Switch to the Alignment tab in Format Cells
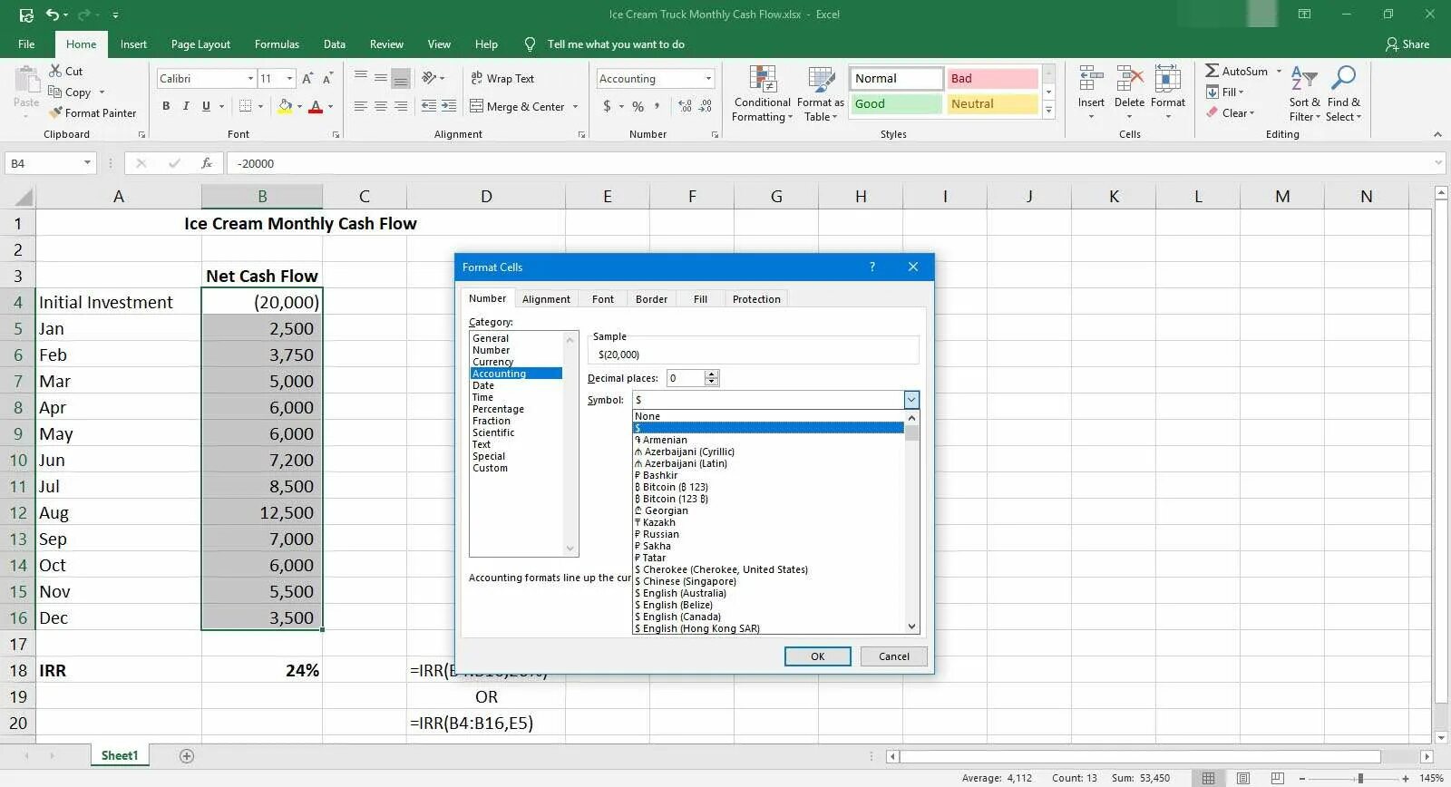This screenshot has height=787, width=1451. pos(546,299)
